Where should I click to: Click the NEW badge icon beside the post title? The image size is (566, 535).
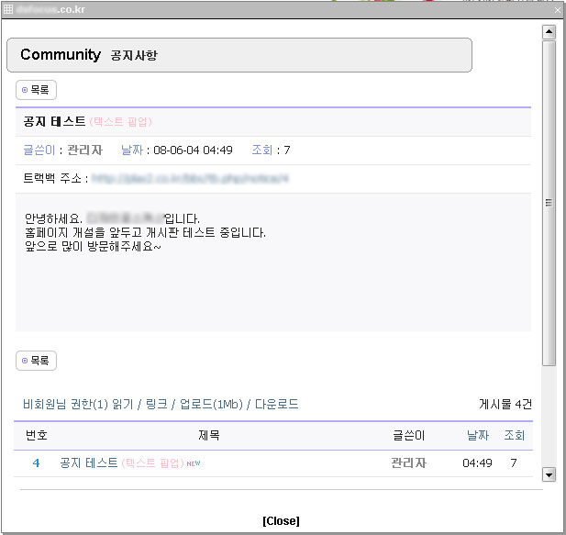(194, 463)
